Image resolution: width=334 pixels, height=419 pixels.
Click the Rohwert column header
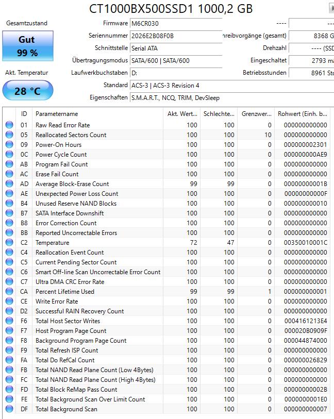303,114
